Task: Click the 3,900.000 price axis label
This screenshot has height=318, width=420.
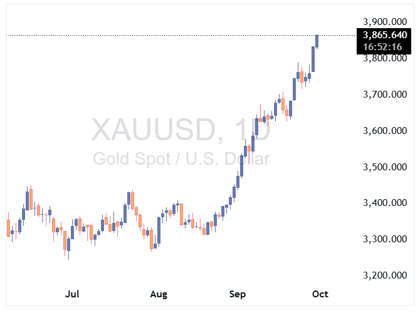Action: point(384,22)
